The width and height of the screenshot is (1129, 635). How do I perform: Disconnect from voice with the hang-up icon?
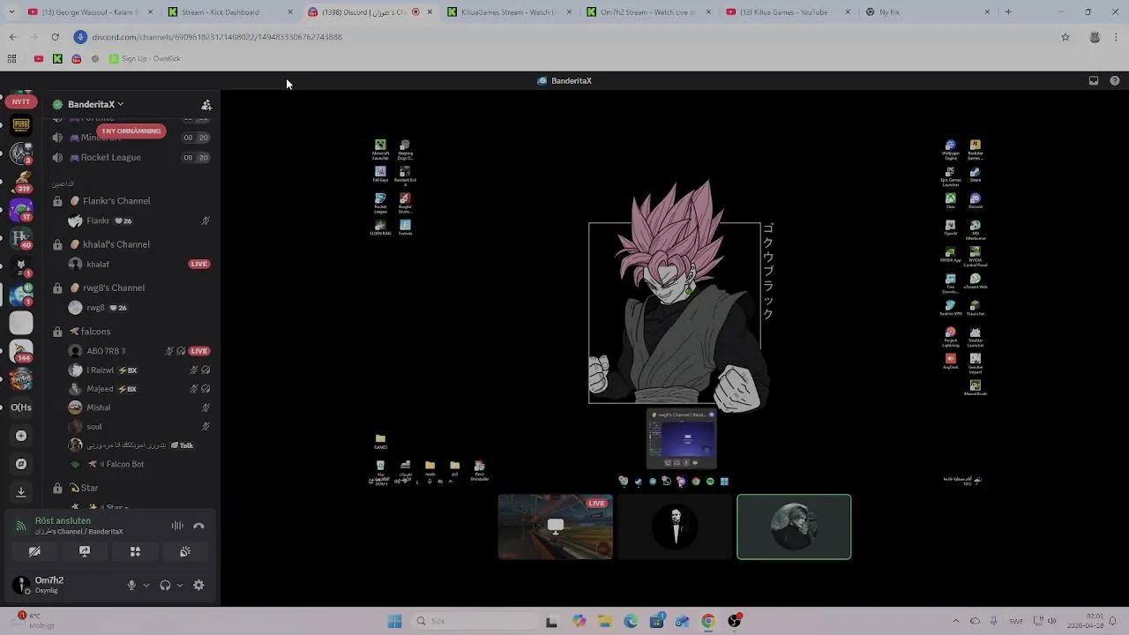click(198, 526)
